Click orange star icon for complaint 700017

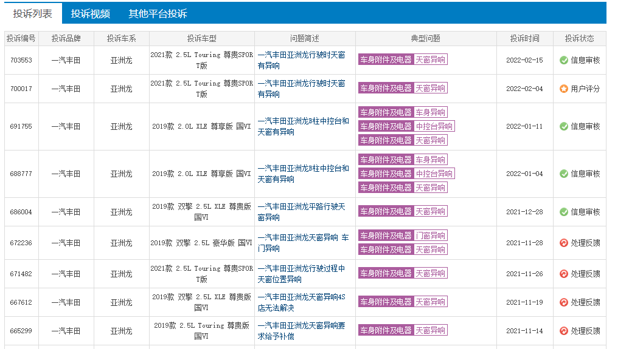564,89
